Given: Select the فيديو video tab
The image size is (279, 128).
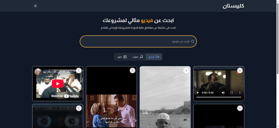Looking at the screenshot, I should point(154,57).
